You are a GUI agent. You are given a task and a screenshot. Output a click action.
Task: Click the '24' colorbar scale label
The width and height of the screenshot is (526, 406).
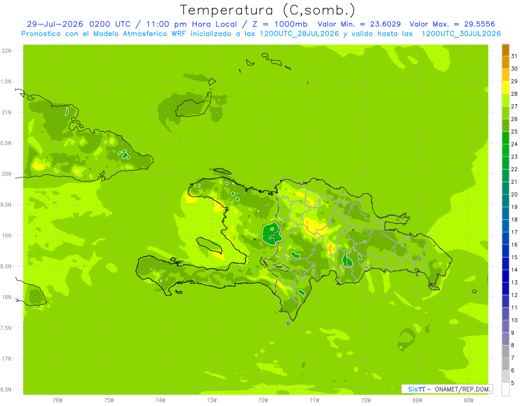click(514, 144)
